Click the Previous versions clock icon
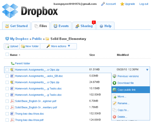Viewport: 152px width, 125px height. point(115,76)
